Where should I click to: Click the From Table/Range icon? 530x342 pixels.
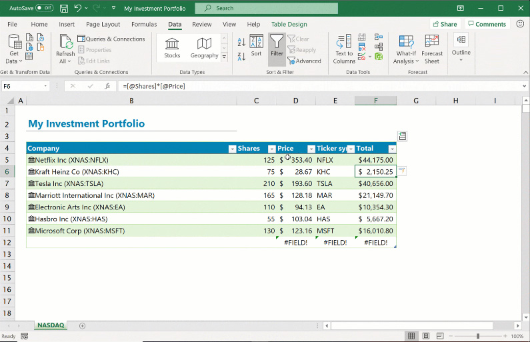point(29,56)
